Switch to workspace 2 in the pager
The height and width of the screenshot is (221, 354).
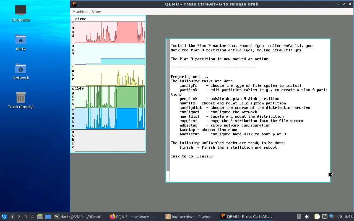click(x=19, y=217)
